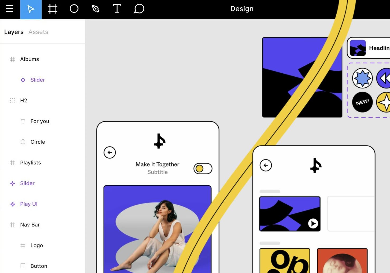Select the For you text layer
Screen dimensions: 390x273
point(40,121)
